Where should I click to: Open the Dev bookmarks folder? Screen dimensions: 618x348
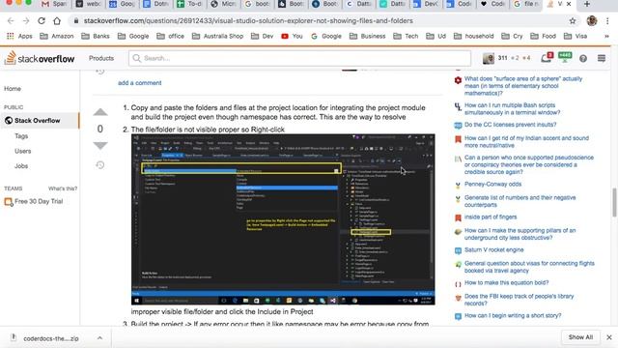coord(262,36)
